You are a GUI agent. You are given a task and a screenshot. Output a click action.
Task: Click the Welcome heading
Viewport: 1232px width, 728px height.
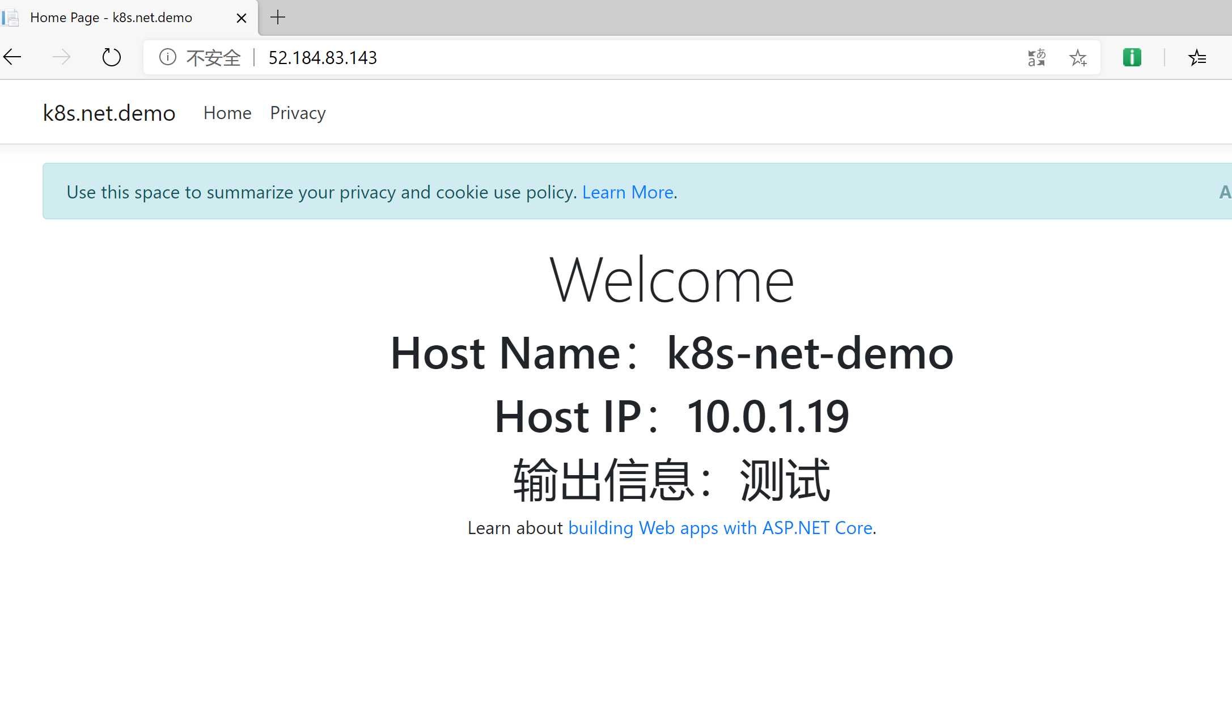tap(672, 280)
